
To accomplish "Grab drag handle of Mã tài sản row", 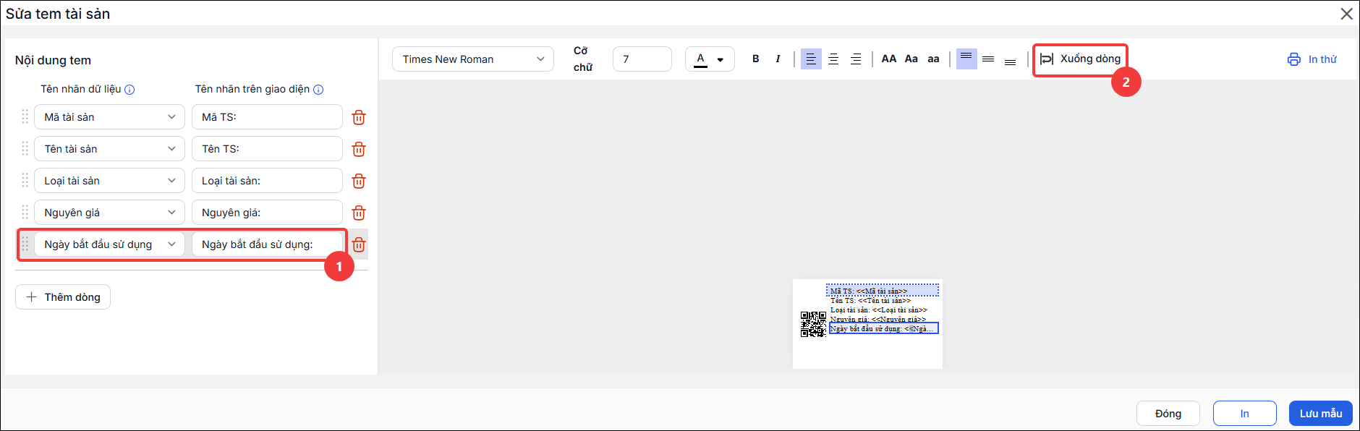I will tap(25, 116).
